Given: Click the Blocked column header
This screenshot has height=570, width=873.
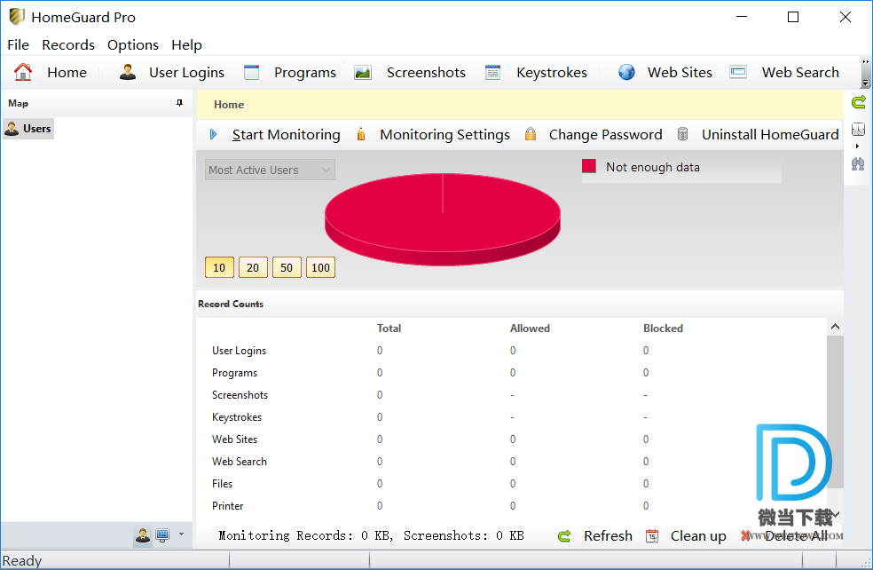Looking at the screenshot, I should [x=663, y=329].
